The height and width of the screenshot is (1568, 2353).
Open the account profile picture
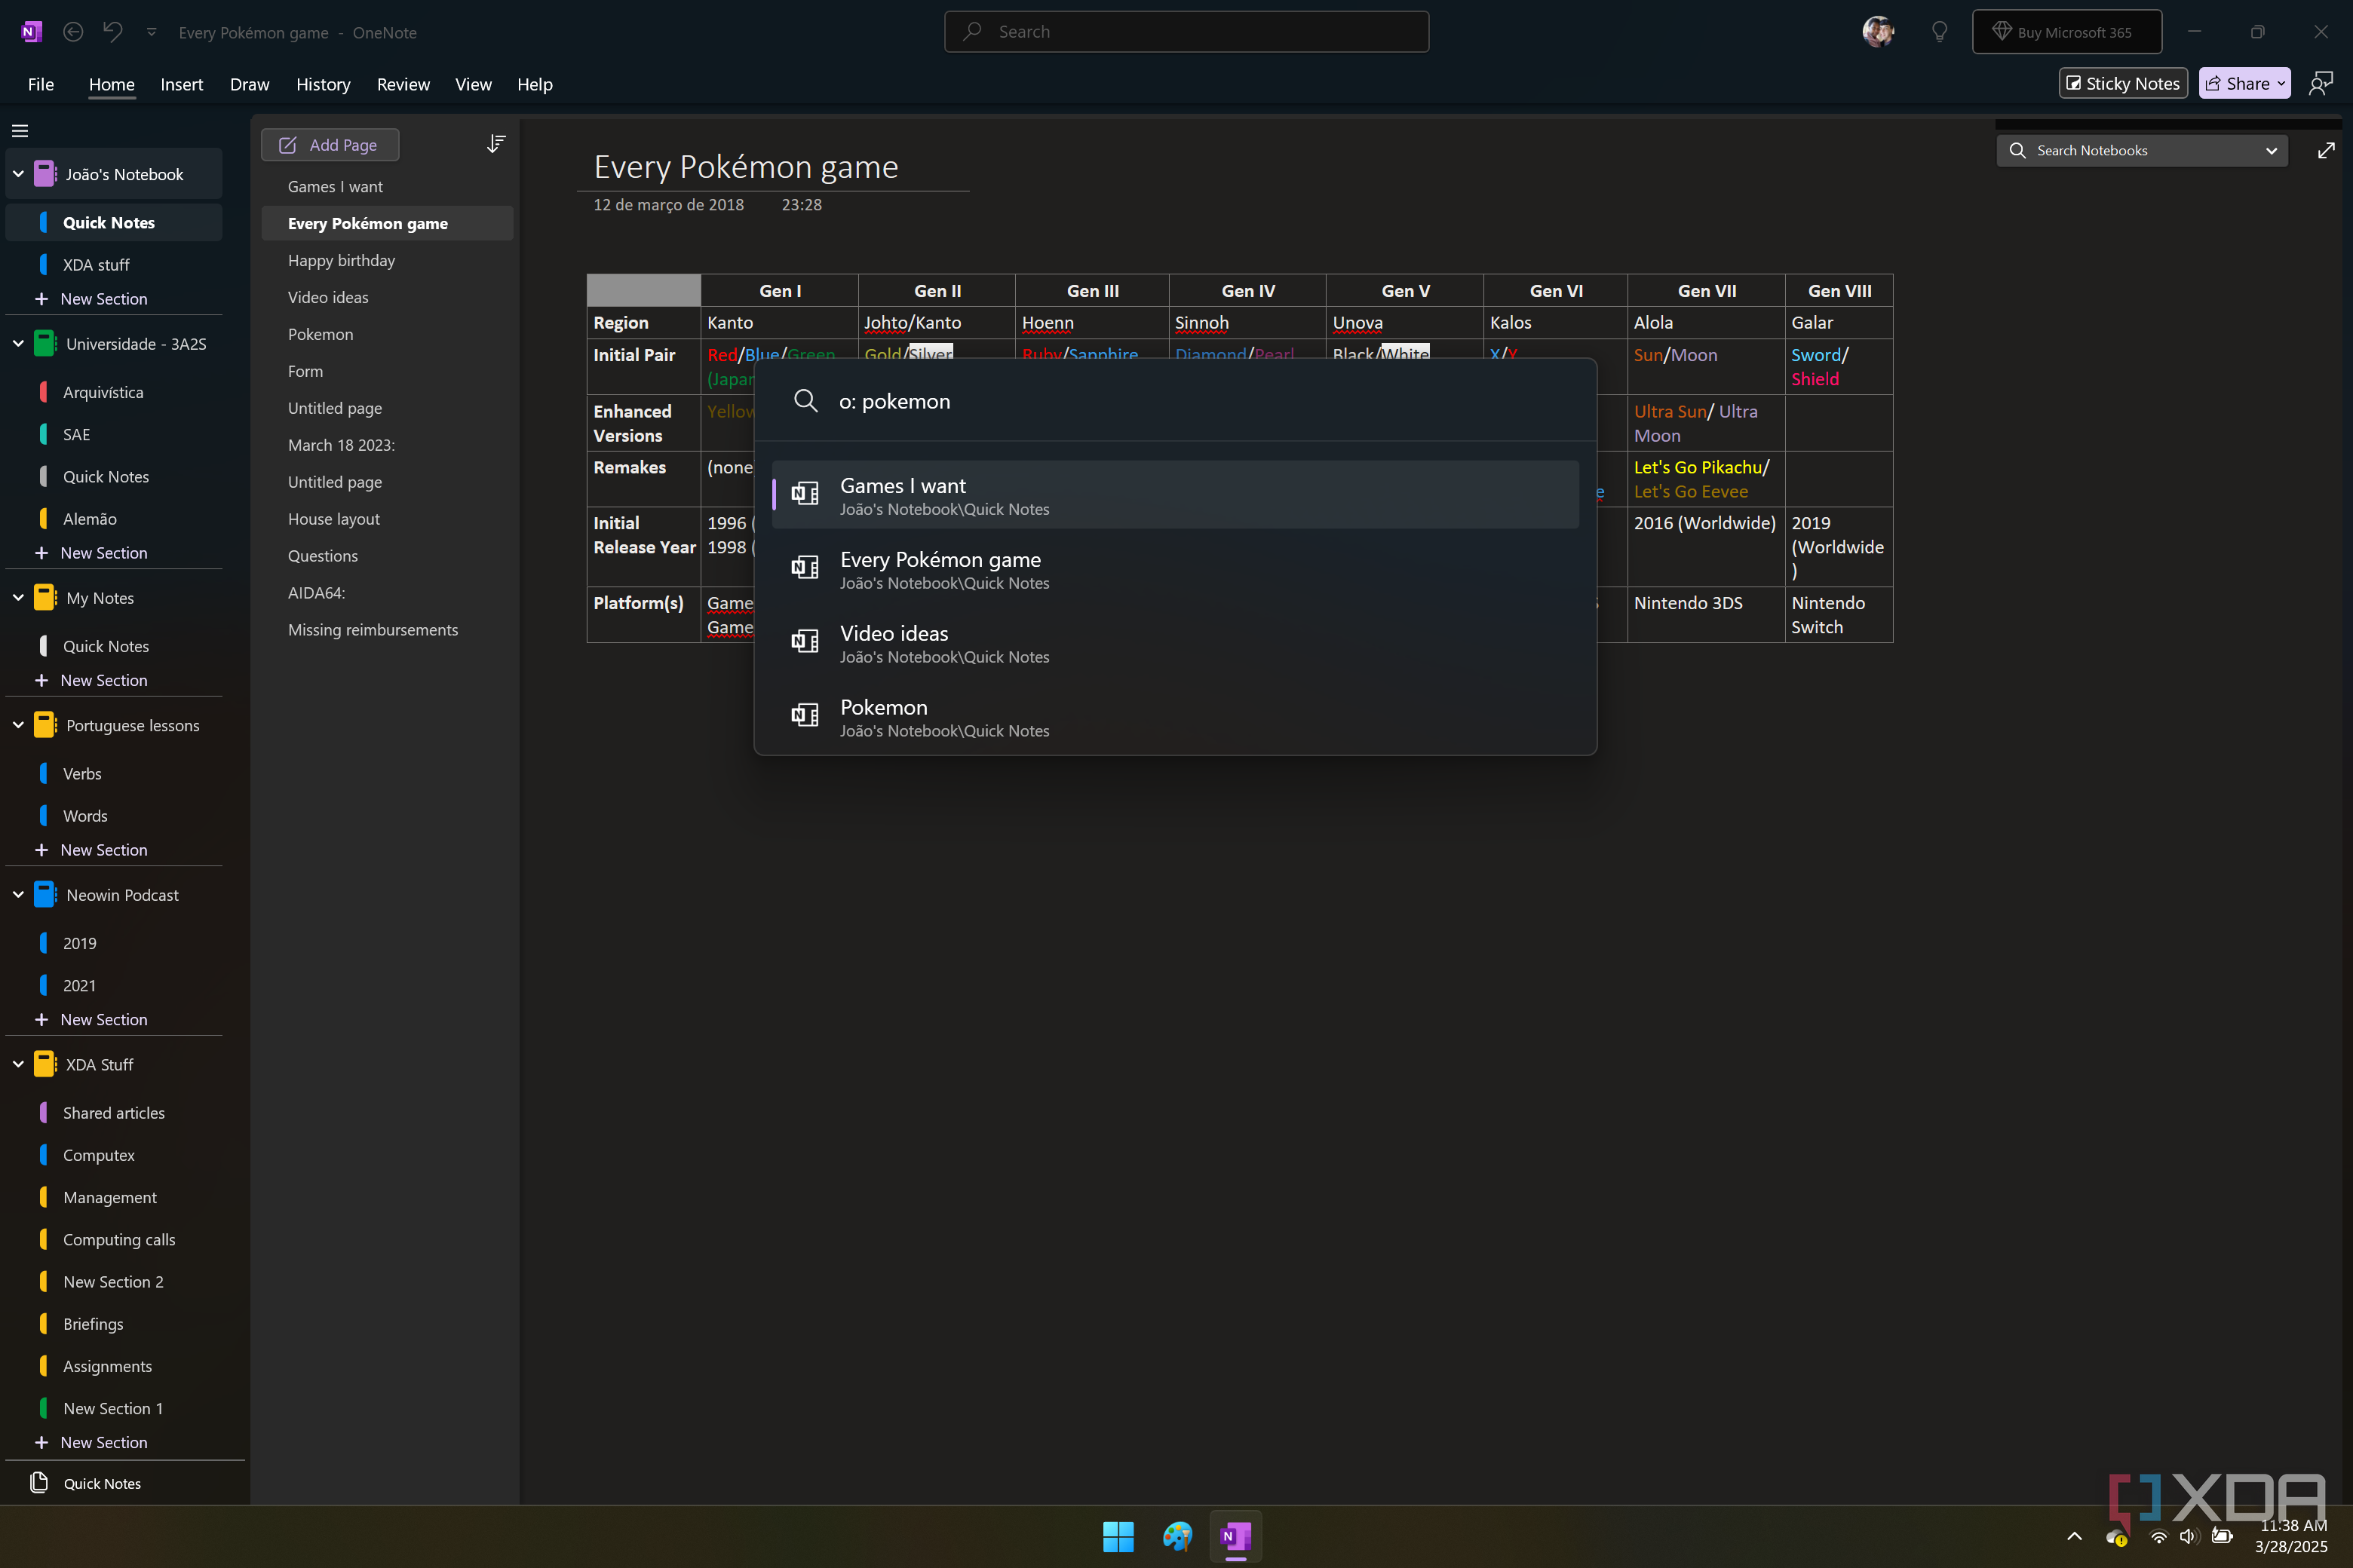coord(1878,32)
